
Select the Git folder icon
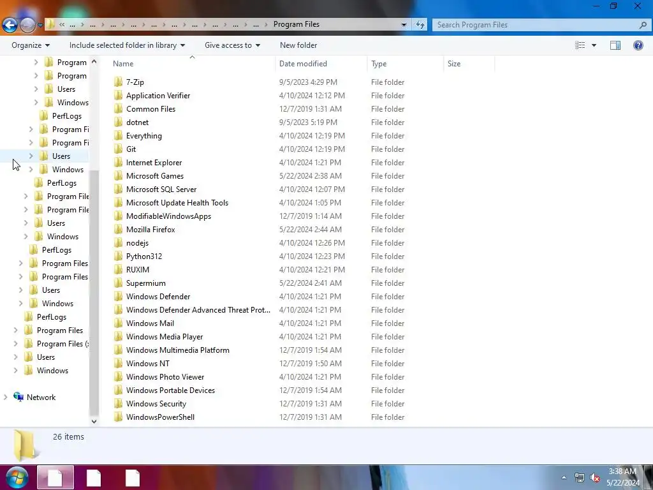(118, 149)
